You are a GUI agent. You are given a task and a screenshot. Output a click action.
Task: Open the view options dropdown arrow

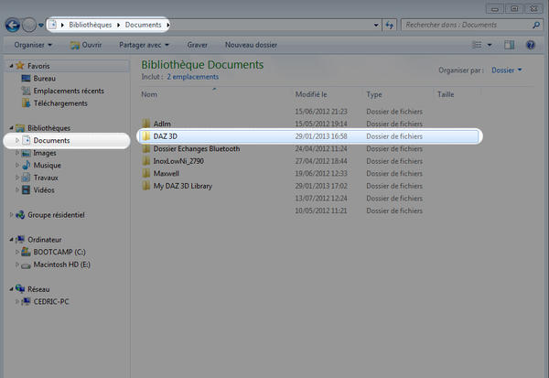(x=490, y=45)
